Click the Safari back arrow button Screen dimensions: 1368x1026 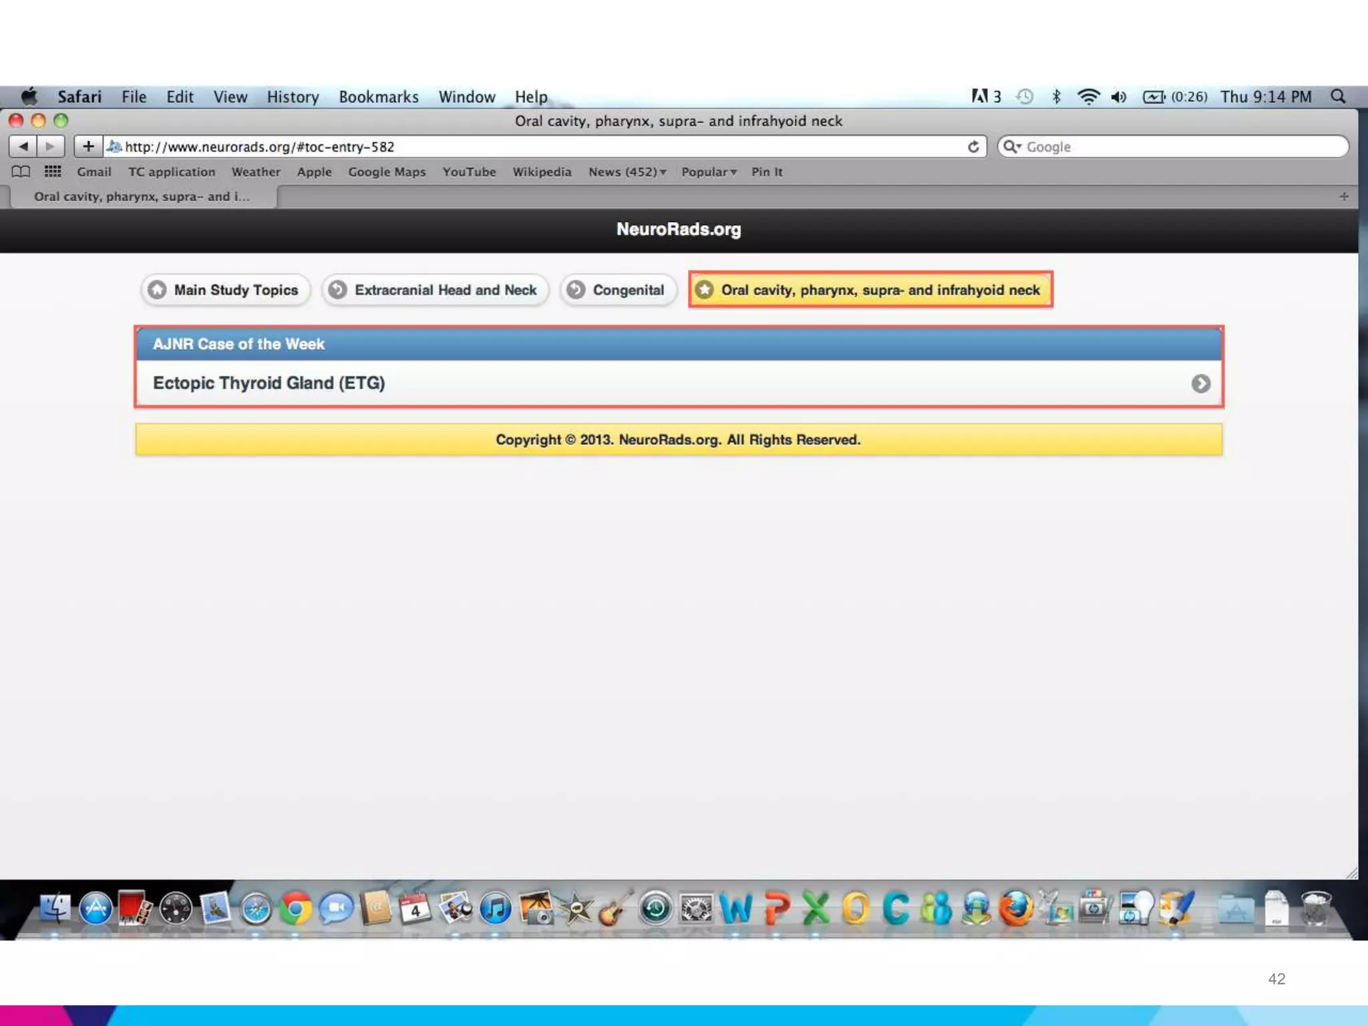pyautogui.click(x=23, y=146)
